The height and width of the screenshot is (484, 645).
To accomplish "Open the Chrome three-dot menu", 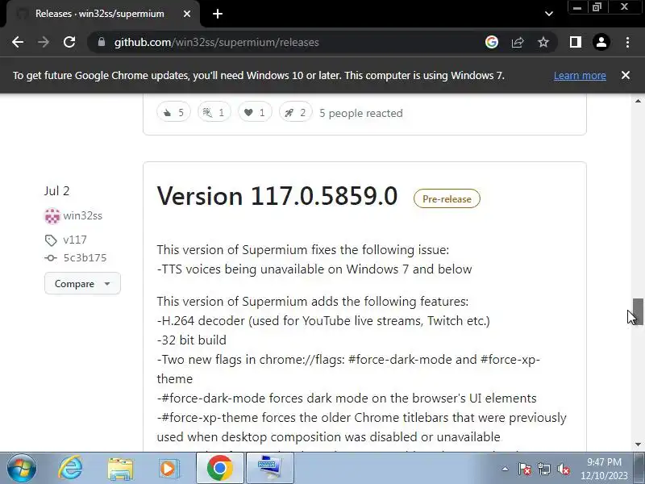I will (x=627, y=42).
